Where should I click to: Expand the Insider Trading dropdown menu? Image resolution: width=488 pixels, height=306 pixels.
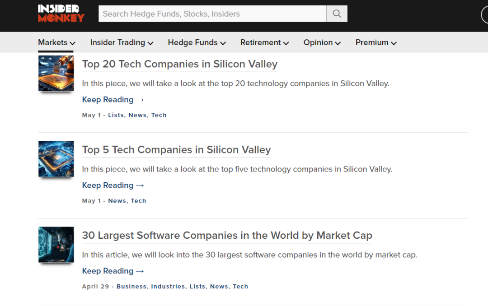click(122, 42)
